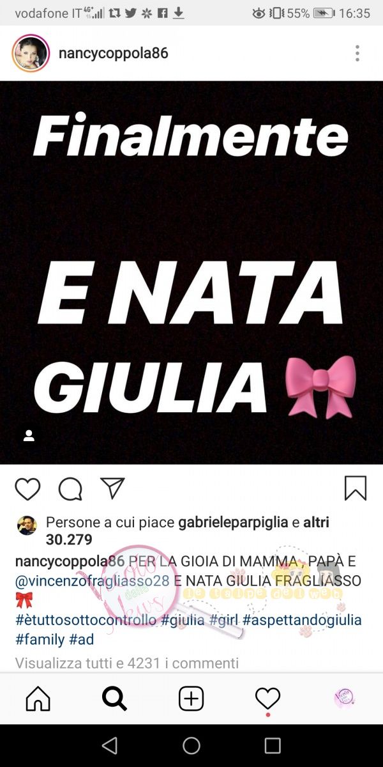This screenshot has width=383, height=767.
Task: Open activity heart in bottom bar
Action: tap(267, 699)
